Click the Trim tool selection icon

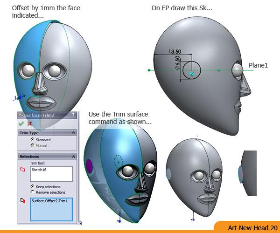coord(21,170)
